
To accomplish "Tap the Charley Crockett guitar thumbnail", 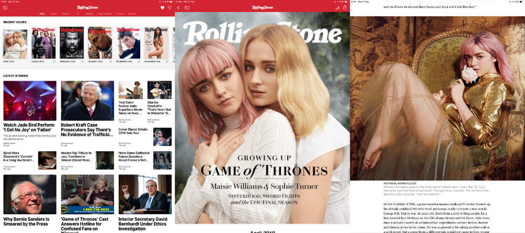I will tap(160, 90).
